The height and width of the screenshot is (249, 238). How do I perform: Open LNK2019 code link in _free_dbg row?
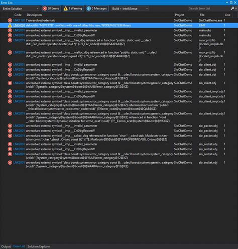(19, 40)
